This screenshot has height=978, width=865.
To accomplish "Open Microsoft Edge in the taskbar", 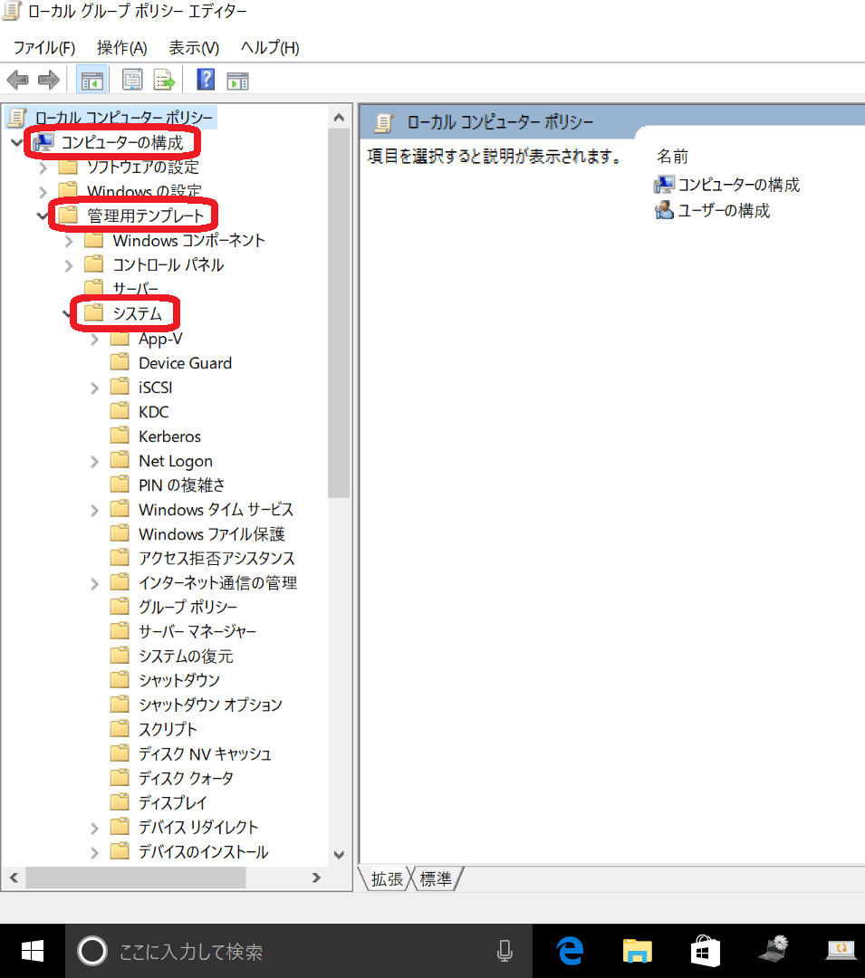I will click(x=570, y=951).
